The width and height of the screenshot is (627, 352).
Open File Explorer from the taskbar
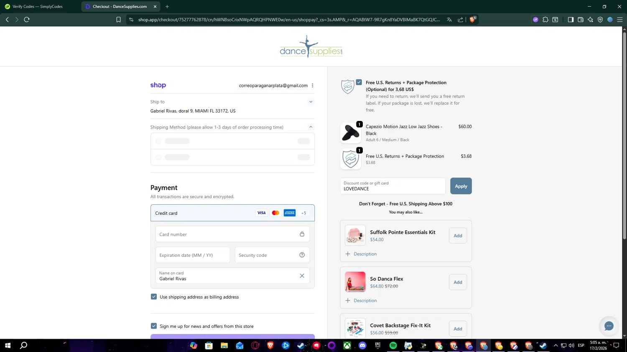pyautogui.click(x=224, y=345)
